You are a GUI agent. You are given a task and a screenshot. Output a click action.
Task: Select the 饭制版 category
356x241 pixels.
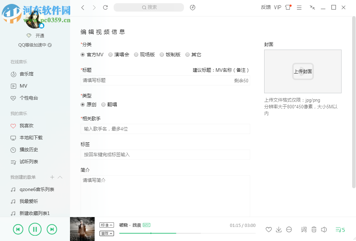(x=162, y=55)
